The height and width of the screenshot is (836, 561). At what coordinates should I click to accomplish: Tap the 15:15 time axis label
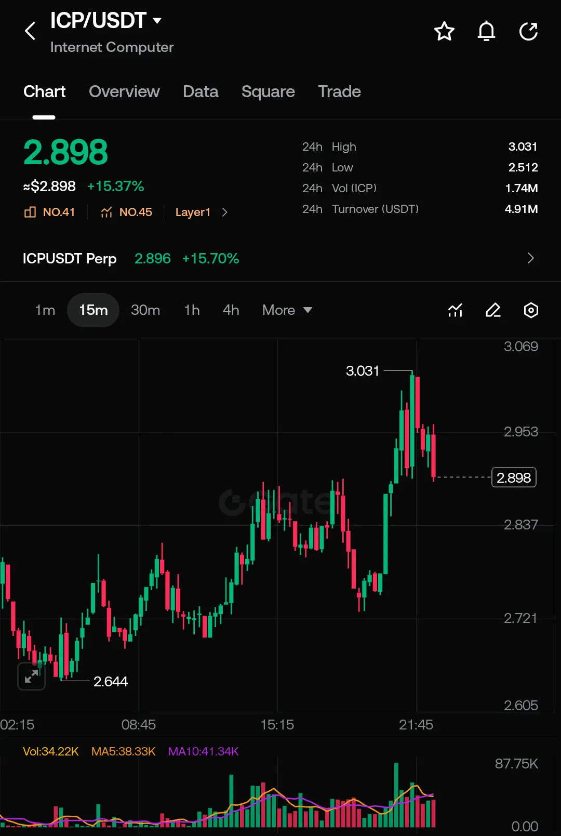(277, 724)
